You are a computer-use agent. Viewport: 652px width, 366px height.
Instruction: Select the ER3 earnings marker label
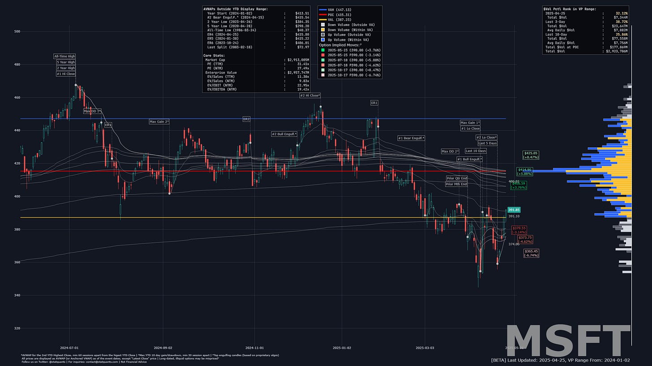coord(108,125)
